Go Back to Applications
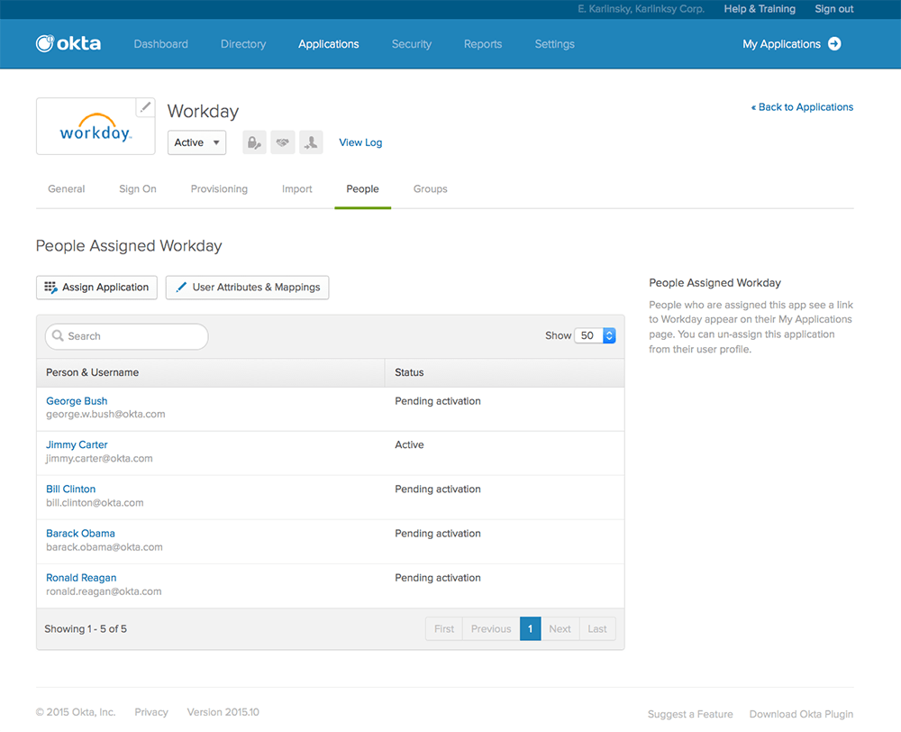901x732 pixels. 802,107
